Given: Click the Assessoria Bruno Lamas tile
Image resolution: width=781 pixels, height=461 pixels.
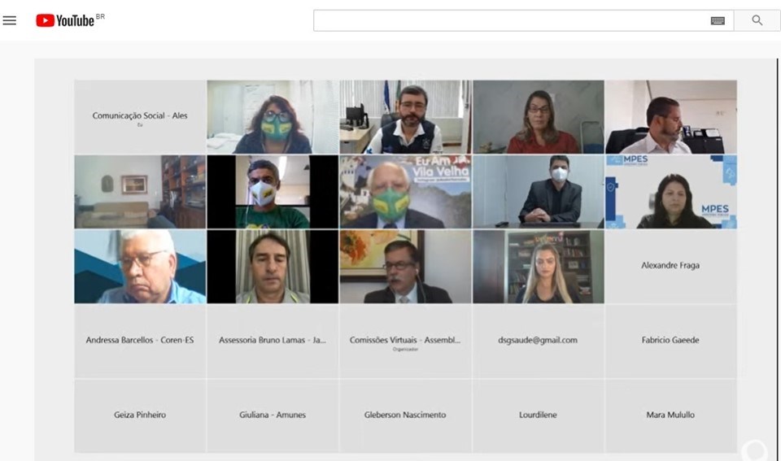Looking at the screenshot, I should tap(273, 341).
